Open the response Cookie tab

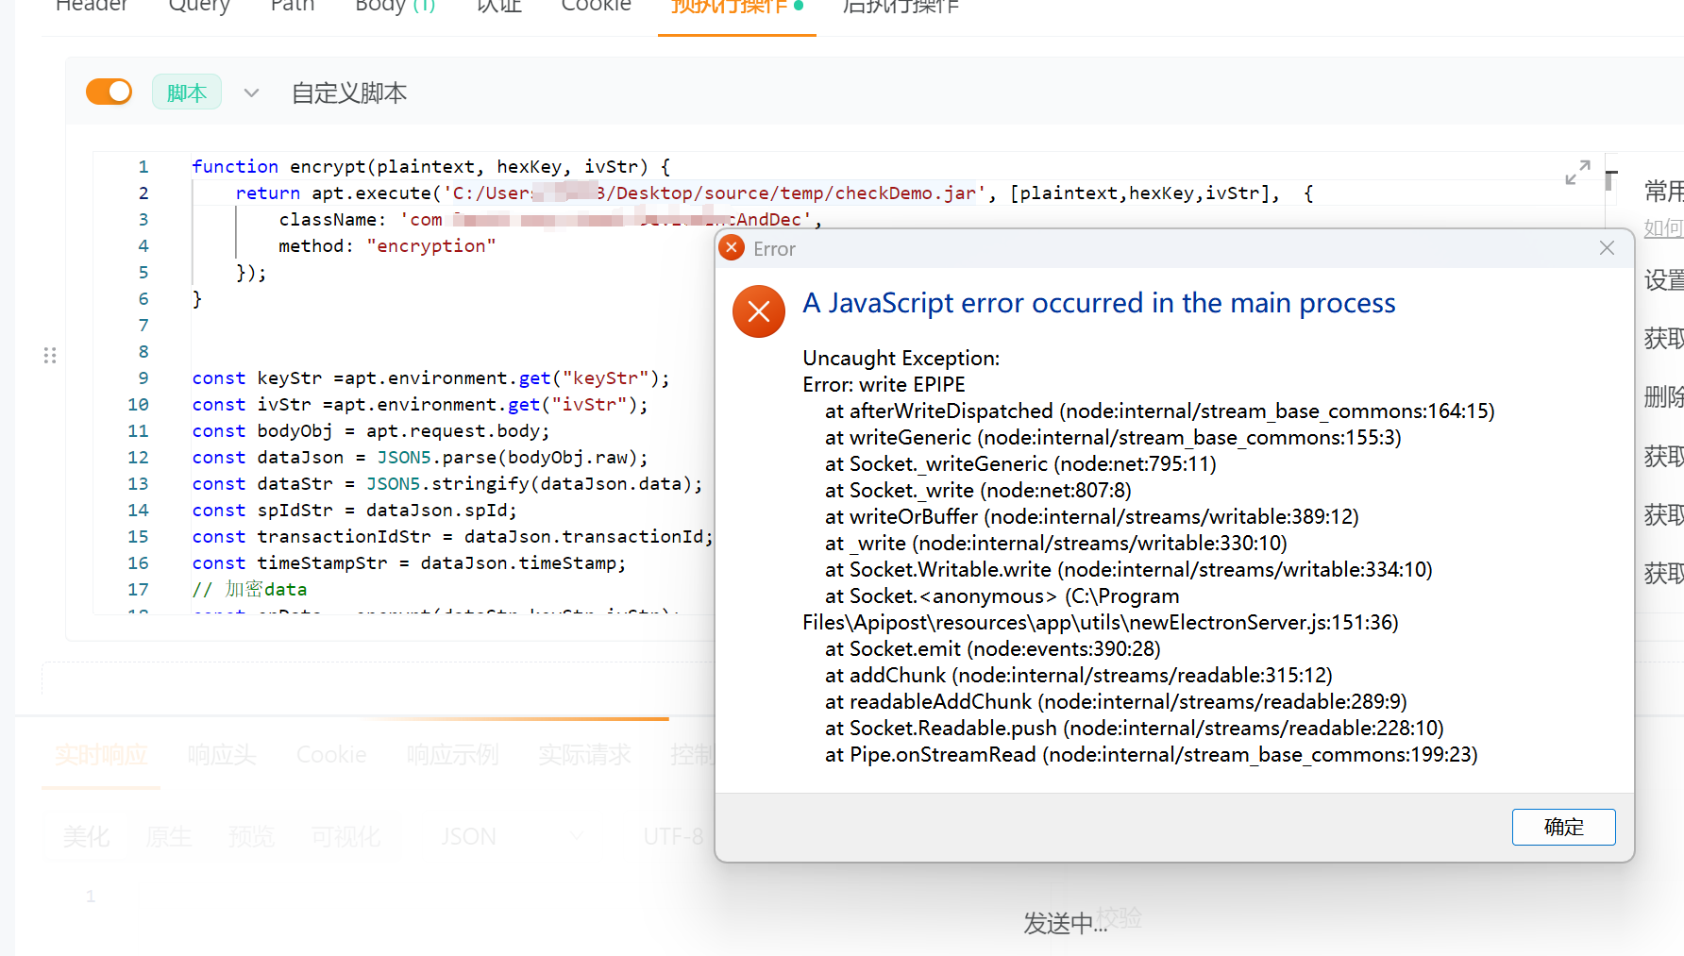331,755
